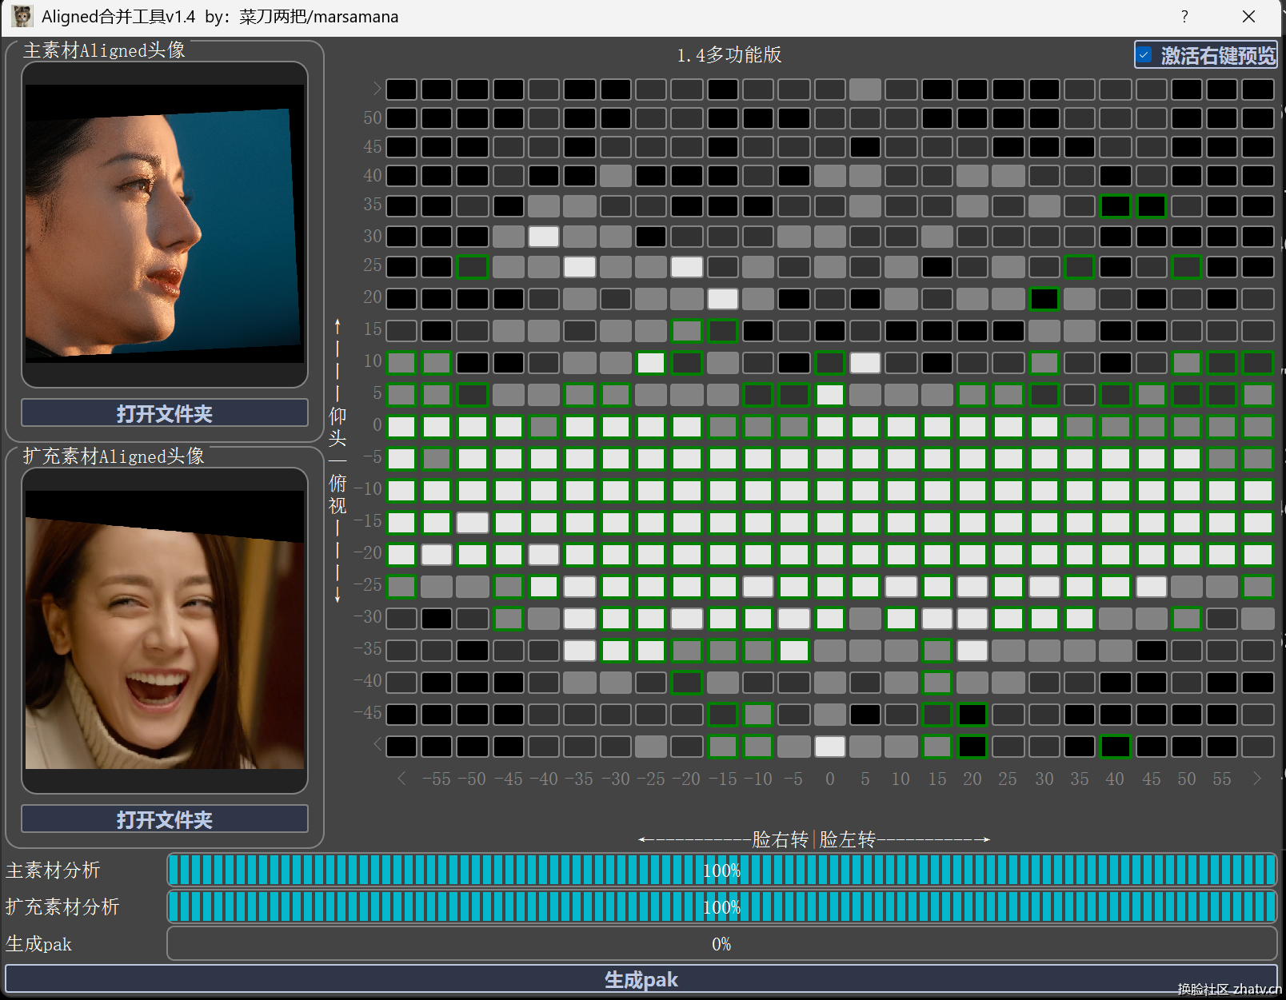Toggle grid cell at pitch 35, yaw 40

(x=1115, y=205)
